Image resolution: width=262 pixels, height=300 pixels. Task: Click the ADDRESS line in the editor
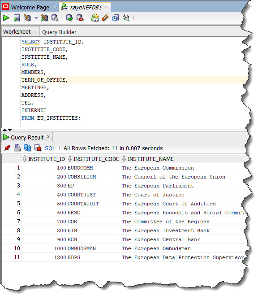tap(34, 95)
